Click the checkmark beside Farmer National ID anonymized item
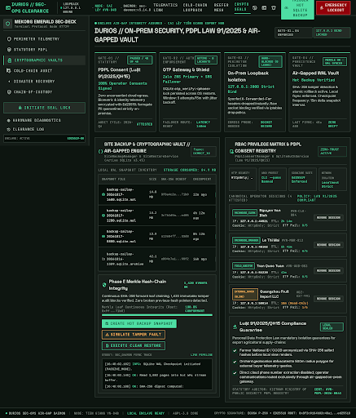The width and height of the screenshot is (356, 418). click(x=235, y=351)
